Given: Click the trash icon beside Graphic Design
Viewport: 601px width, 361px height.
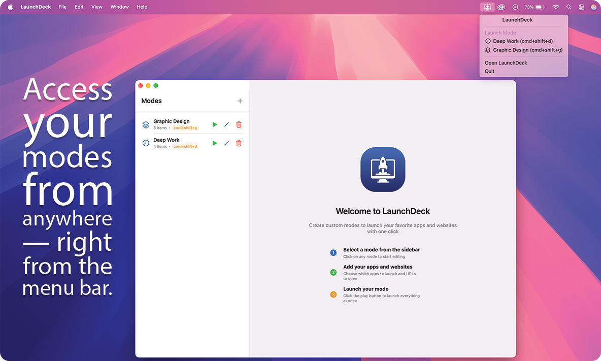Looking at the screenshot, I should pos(239,124).
